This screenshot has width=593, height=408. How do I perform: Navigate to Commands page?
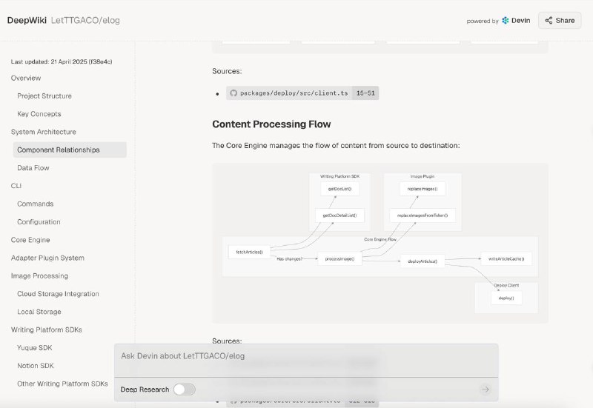pyautogui.click(x=36, y=204)
